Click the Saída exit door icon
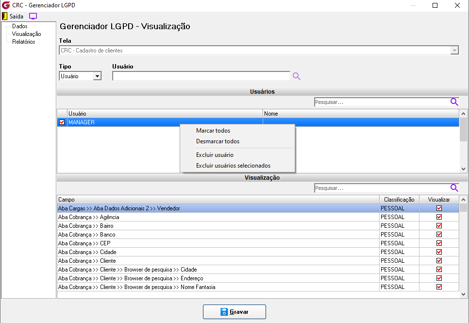The width and height of the screenshot is (469, 323). click(4, 16)
